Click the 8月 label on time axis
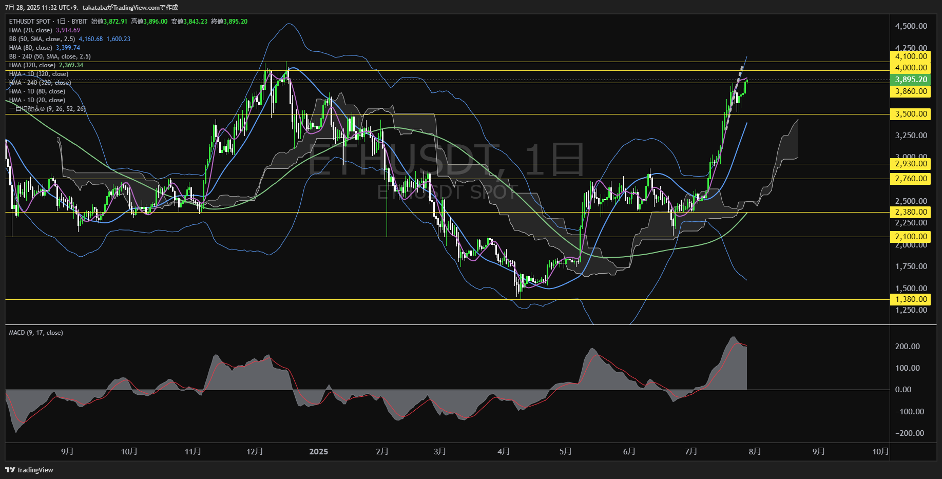 [755, 452]
